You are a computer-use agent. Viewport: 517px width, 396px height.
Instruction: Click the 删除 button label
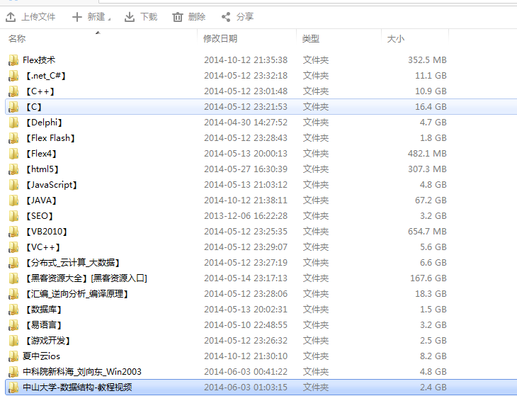[197, 17]
